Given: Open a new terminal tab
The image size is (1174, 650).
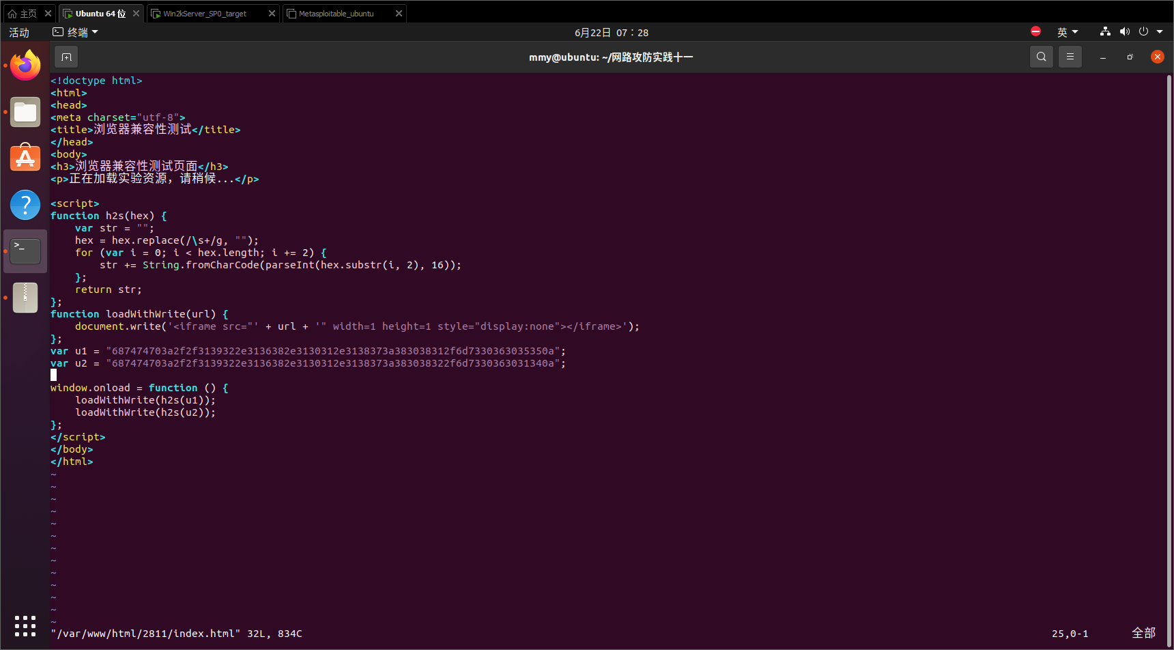Looking at the screenshot, I should [x=66, y=57].
